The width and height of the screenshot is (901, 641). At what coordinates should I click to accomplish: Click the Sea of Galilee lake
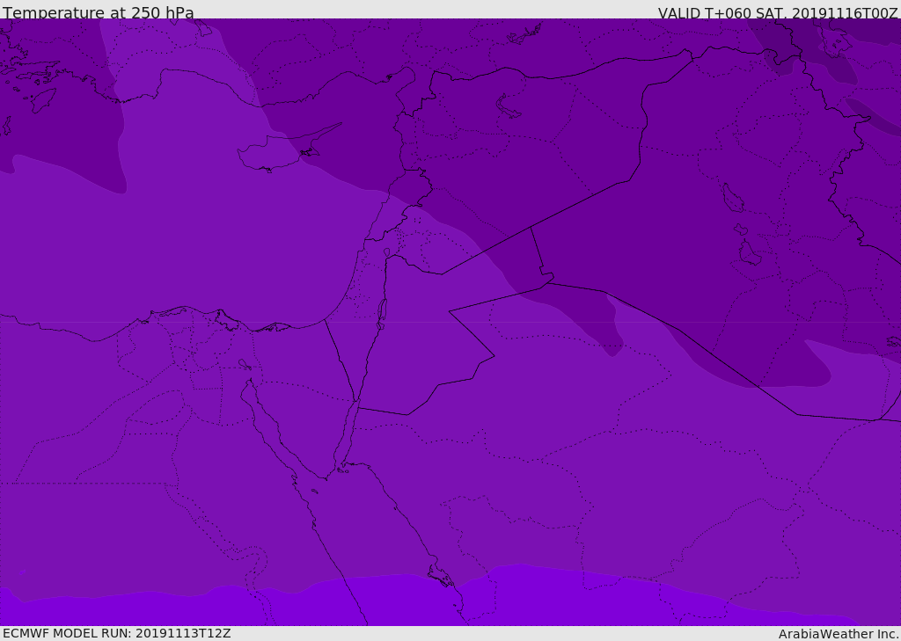[386, 252]
